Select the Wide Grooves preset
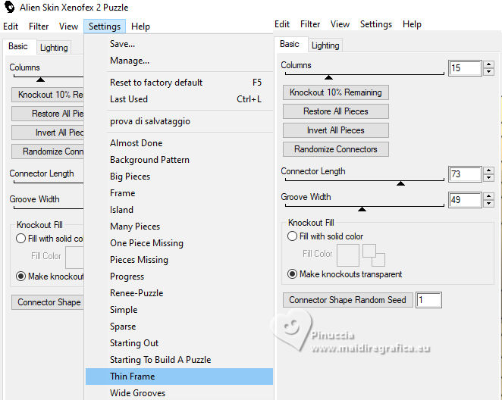Screen dimensions: 502x400 [x=137, y=393]
